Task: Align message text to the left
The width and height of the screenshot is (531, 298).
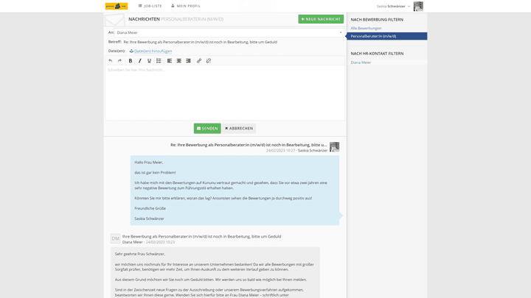Action: [x=170, y=61]
